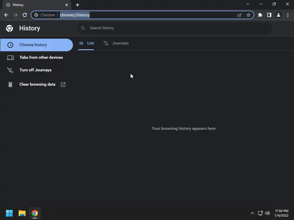Screen dimensions: 294x220
Task: Open the side panel icon
Action: click(269, 15)
